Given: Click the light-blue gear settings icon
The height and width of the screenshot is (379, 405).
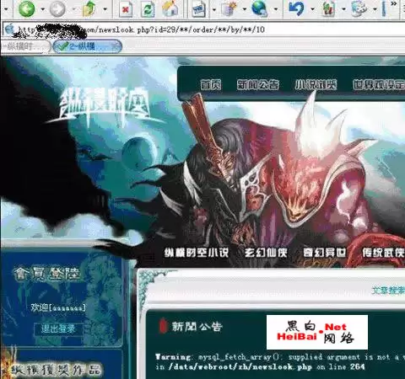Looking at the screenshot, I should (x=359, y=8).
